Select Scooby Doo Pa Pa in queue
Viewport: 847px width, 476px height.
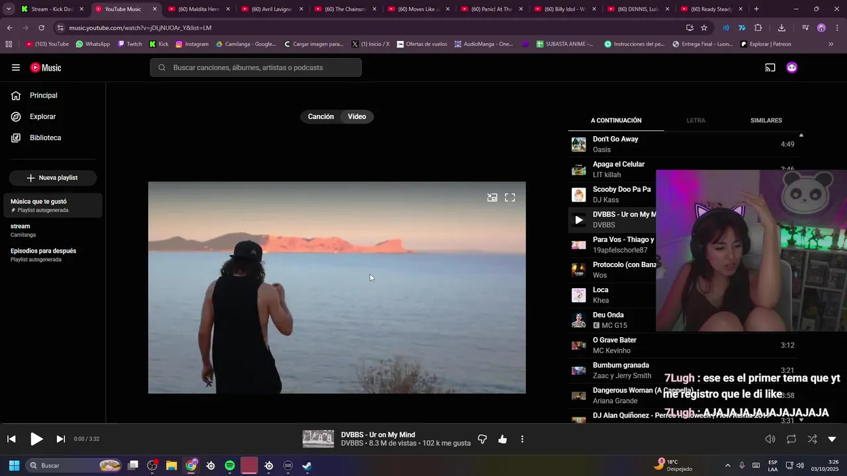point(612,194)
